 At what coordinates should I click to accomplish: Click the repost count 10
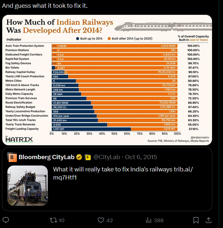tap(61, 221)
